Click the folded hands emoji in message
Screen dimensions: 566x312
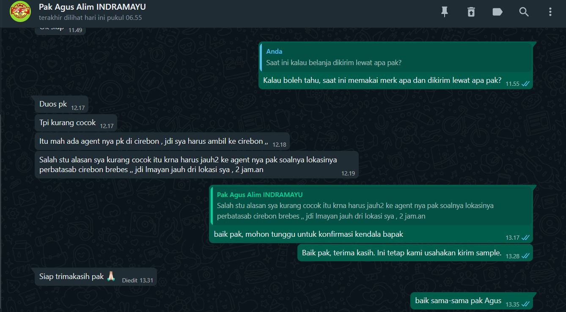111,276
